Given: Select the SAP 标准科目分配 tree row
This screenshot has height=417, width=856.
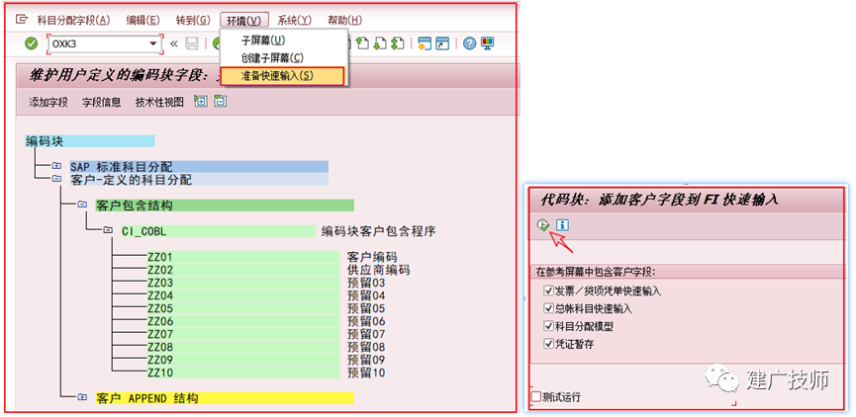Looking at the screenshot, I should pyautogui.click(x=199, y=167).
